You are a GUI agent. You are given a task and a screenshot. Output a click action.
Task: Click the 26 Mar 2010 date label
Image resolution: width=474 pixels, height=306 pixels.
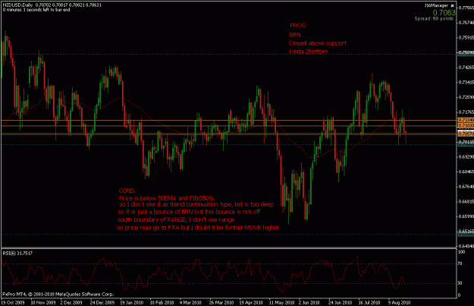pyautogui.click(x=221, y=302)
